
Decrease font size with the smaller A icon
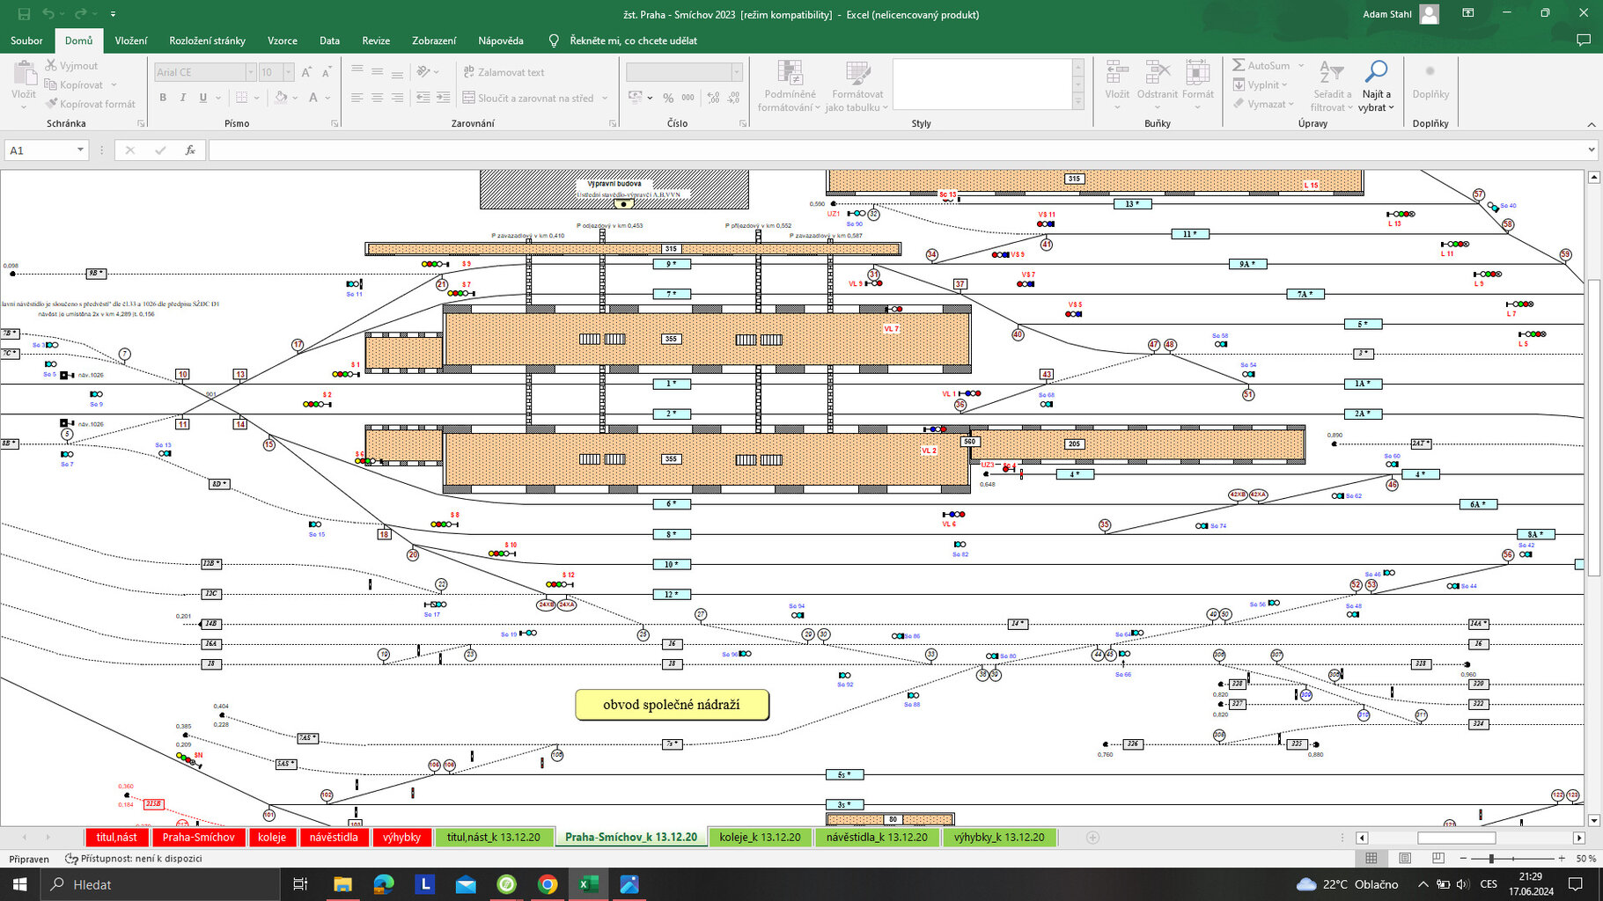point(327,72)
